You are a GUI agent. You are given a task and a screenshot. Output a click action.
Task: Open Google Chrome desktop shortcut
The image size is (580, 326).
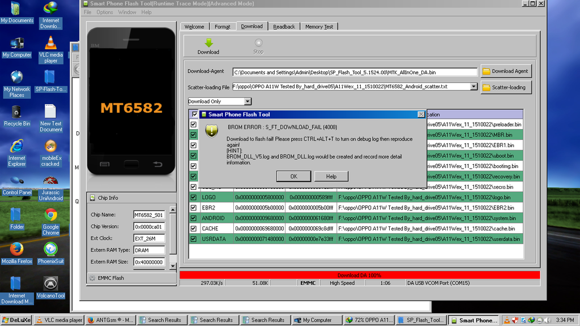point(50,215)
